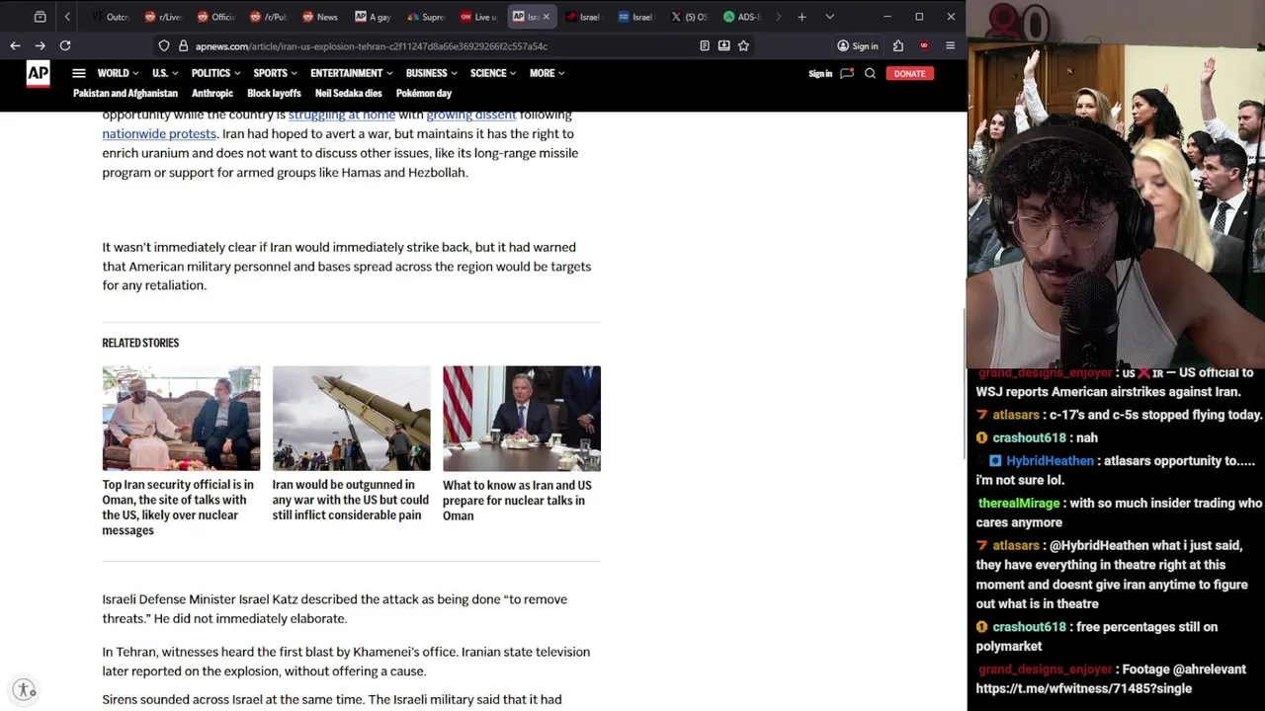Viewport: 1265px width, 711px height.
Task: Open t.me/wfwitness link in chat
Action: [x=1084, y=688]
